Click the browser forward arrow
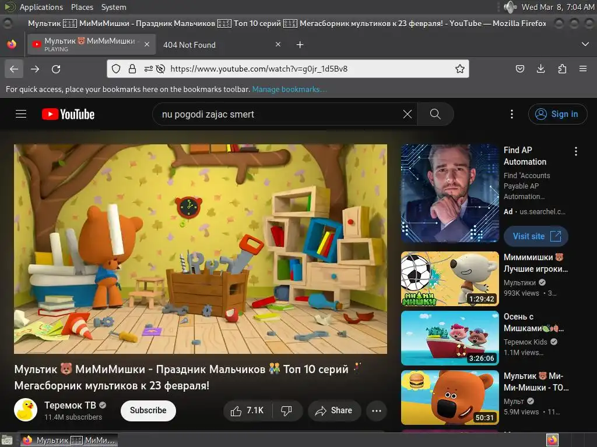This screenshot has height=447, width=597. 35,69
